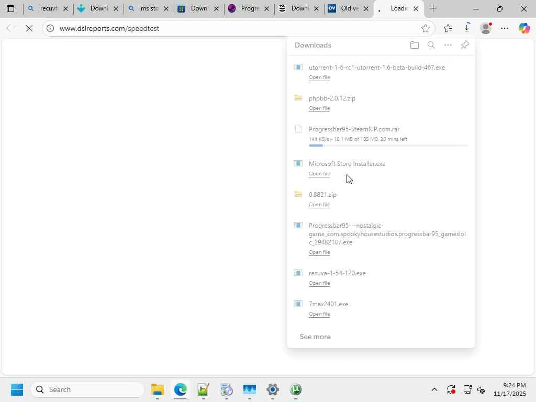The width and height of the screenshot is (536, 402).
Task: Open file for recuva-1-54-120.exe
Action: 319,283
